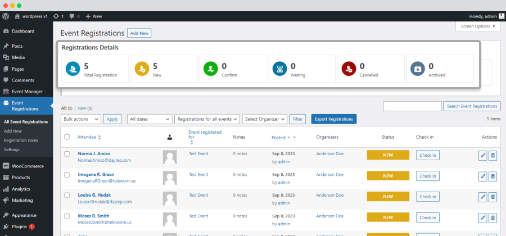Edit Moses D. Smith registration pencil icon

(x=483, y=217)
